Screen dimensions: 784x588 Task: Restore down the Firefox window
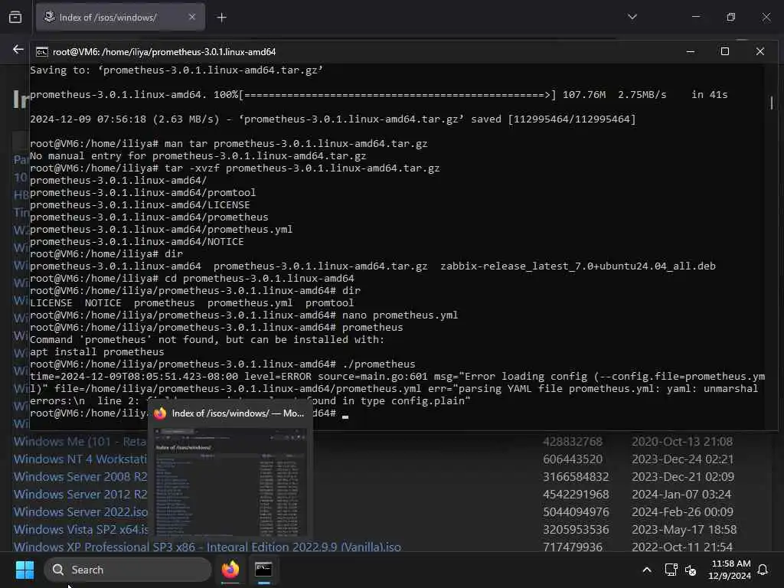(x=731, y=17)
